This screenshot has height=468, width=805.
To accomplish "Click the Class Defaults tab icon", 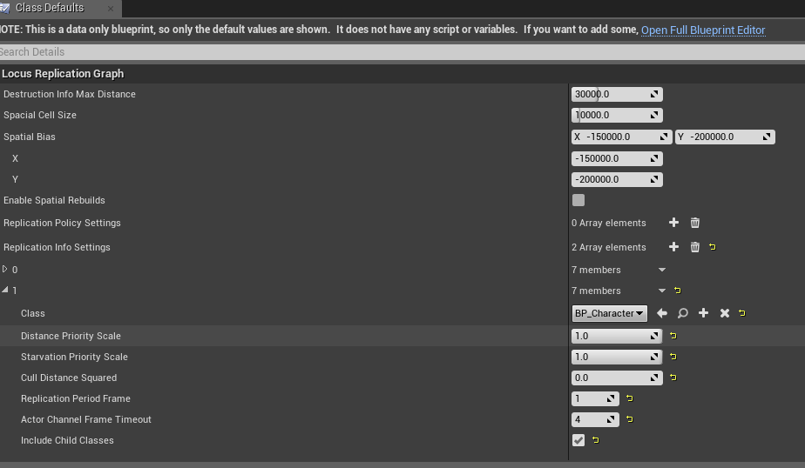I will click(4, 8).
